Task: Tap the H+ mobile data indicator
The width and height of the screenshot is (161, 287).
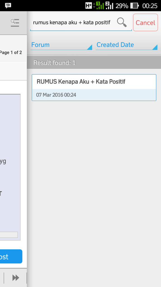Action: 89,6
